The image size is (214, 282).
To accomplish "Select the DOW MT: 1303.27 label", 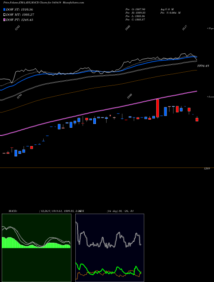I will click(x=20, y=15).
